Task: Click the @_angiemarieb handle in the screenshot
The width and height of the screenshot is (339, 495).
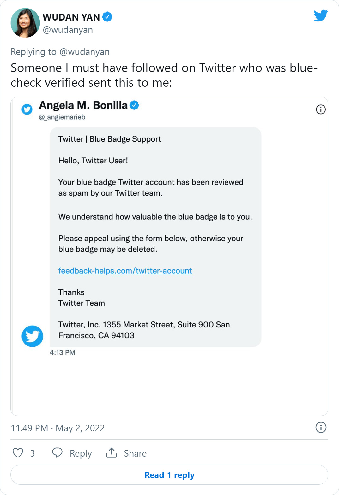Action: [x=62, y=117]
